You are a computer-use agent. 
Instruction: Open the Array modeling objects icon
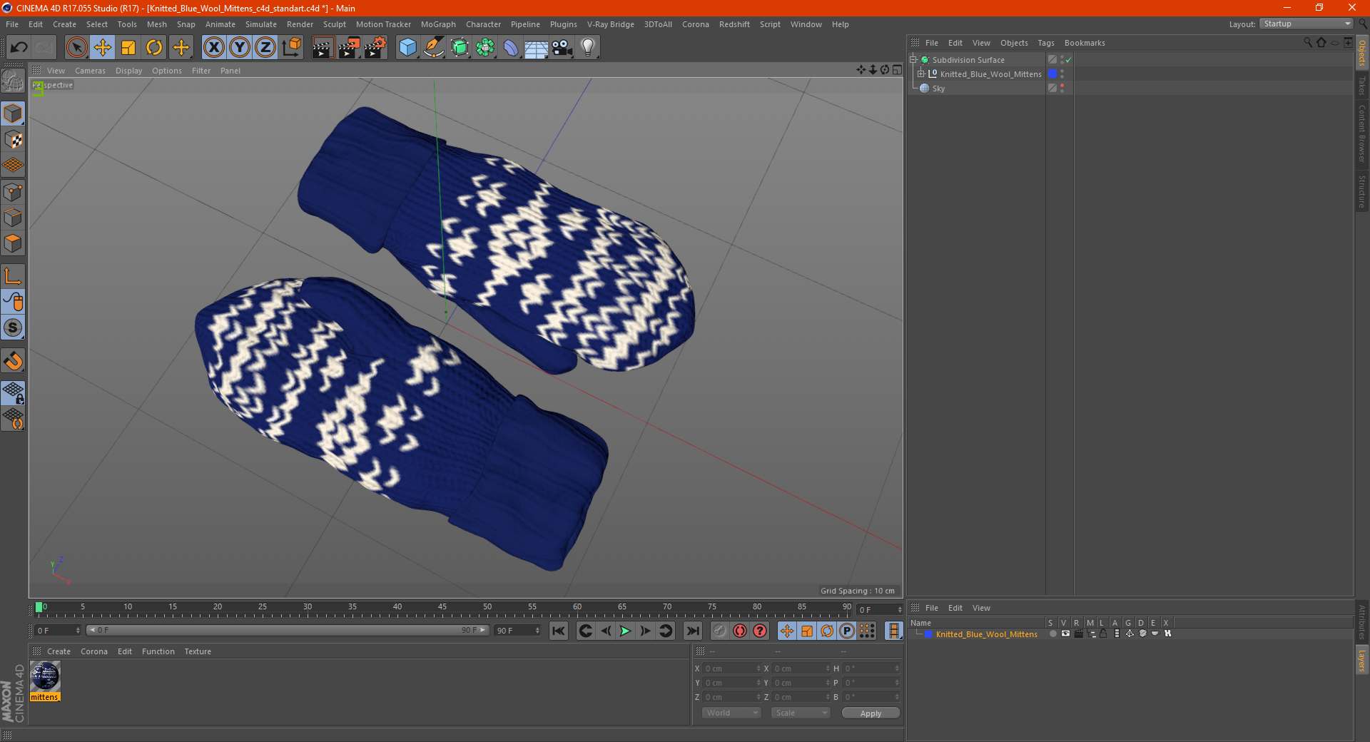click(x=486, y=48)
